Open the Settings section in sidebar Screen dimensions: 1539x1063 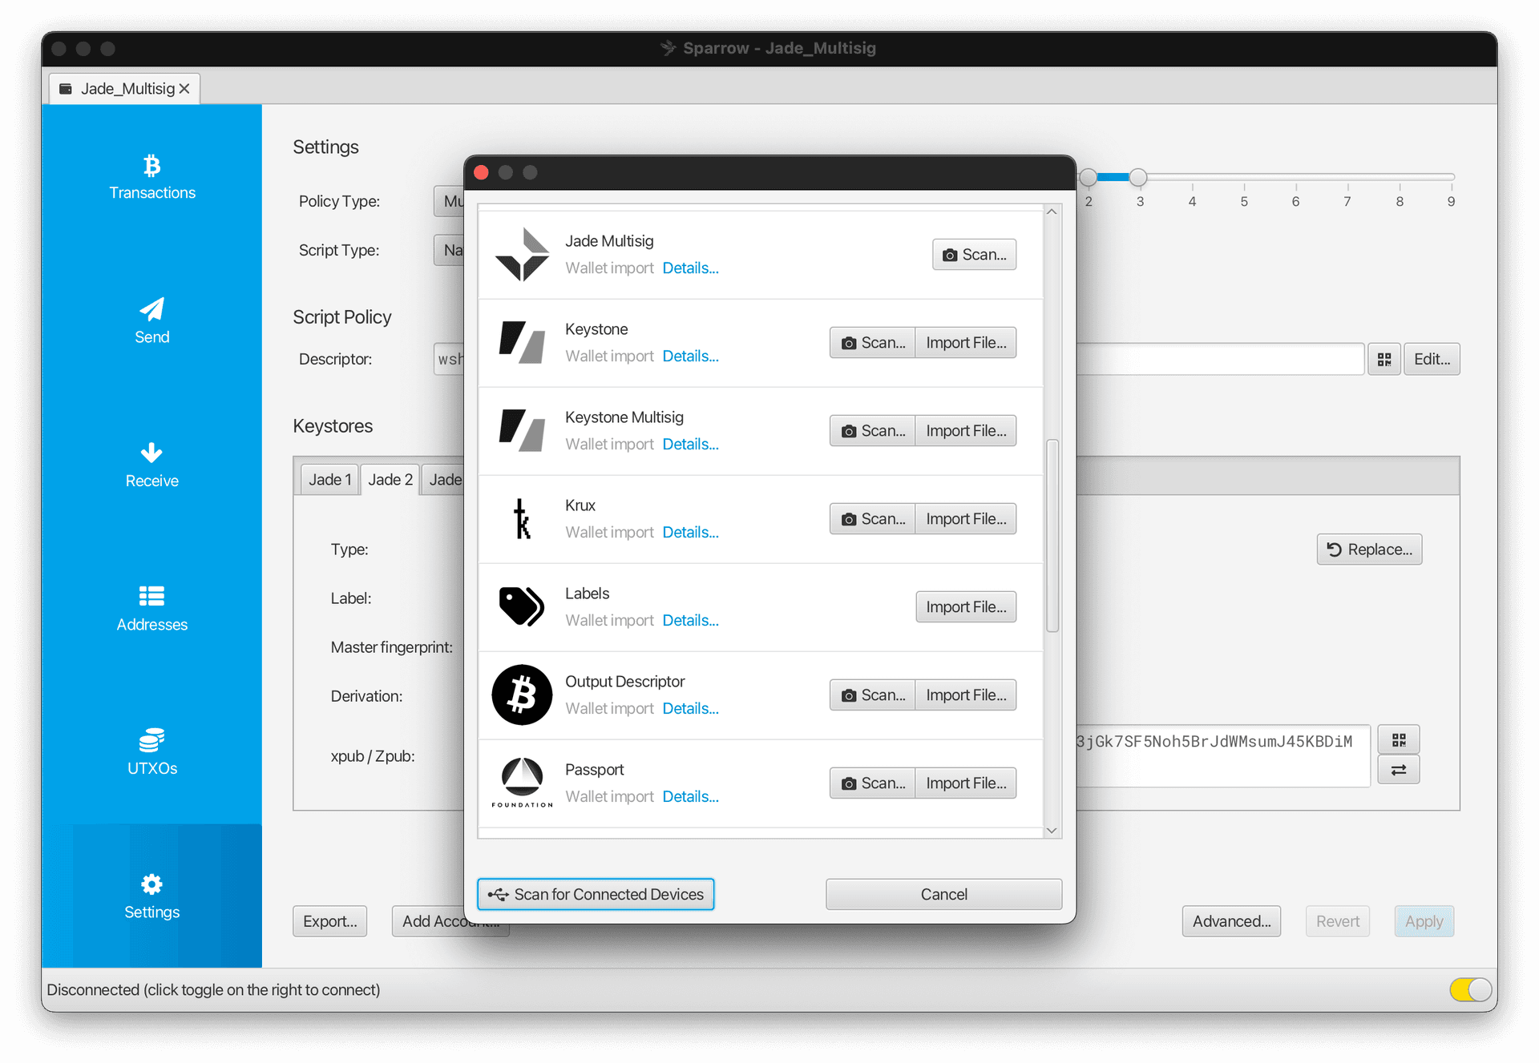[151, 896]
